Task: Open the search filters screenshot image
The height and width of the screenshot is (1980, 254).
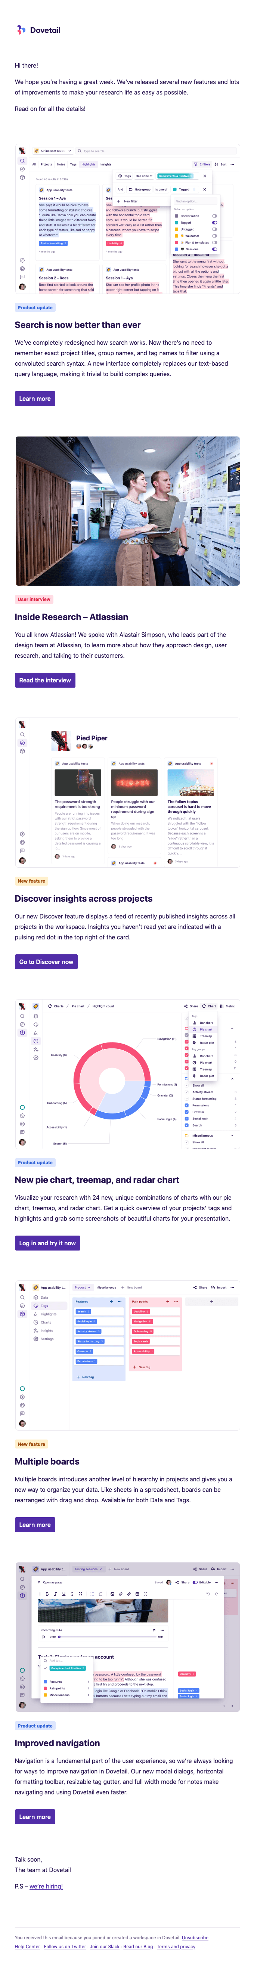Action: 127,219
